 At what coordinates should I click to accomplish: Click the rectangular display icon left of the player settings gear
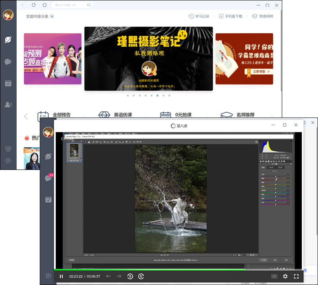(274, 277)
